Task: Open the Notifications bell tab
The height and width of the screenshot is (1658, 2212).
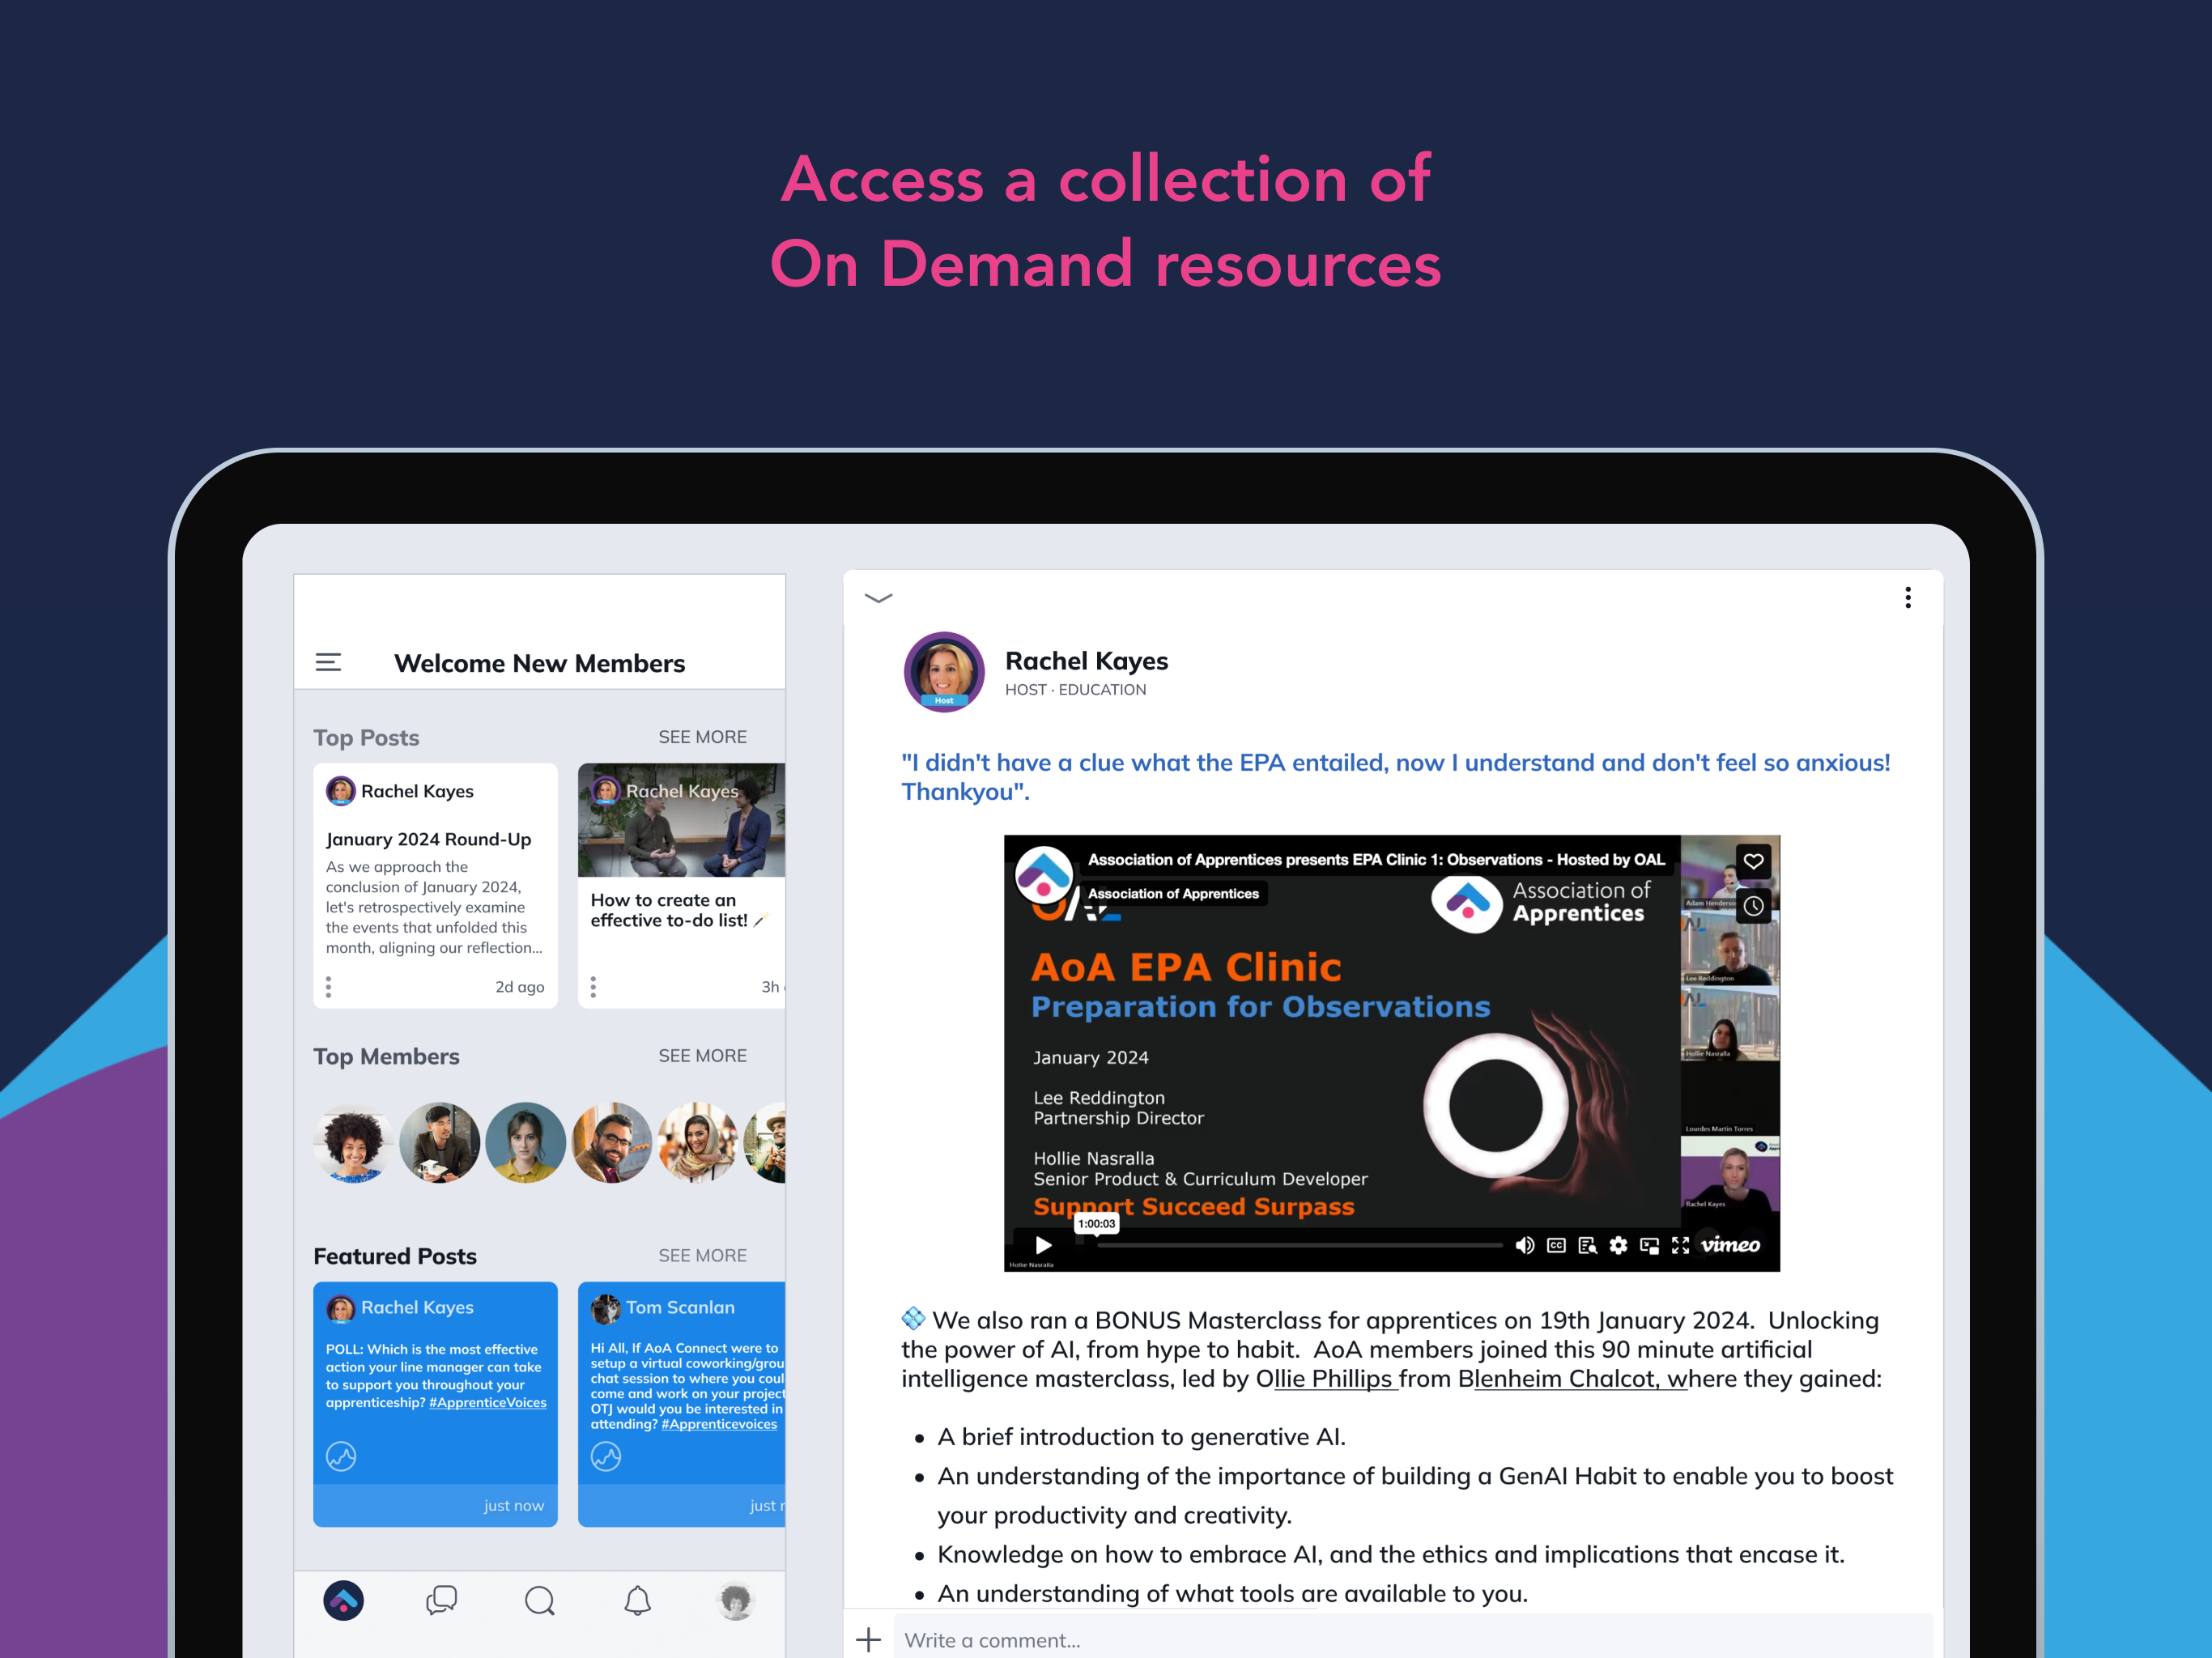Action: 637,1601
